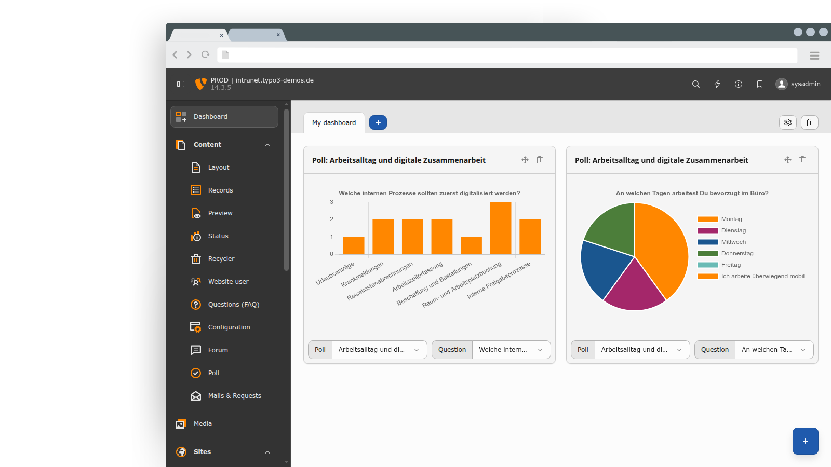Toggle the module menu sidebar icon
Viewport: 831px width, 467px height.
181,84
